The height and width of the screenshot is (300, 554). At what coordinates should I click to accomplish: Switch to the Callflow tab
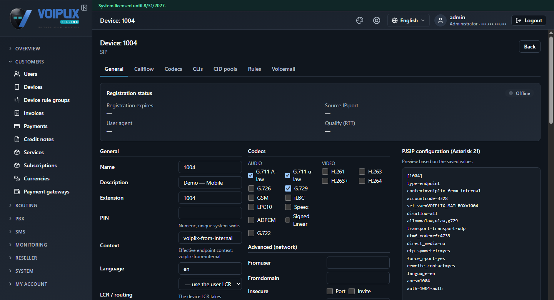[144, 69]
